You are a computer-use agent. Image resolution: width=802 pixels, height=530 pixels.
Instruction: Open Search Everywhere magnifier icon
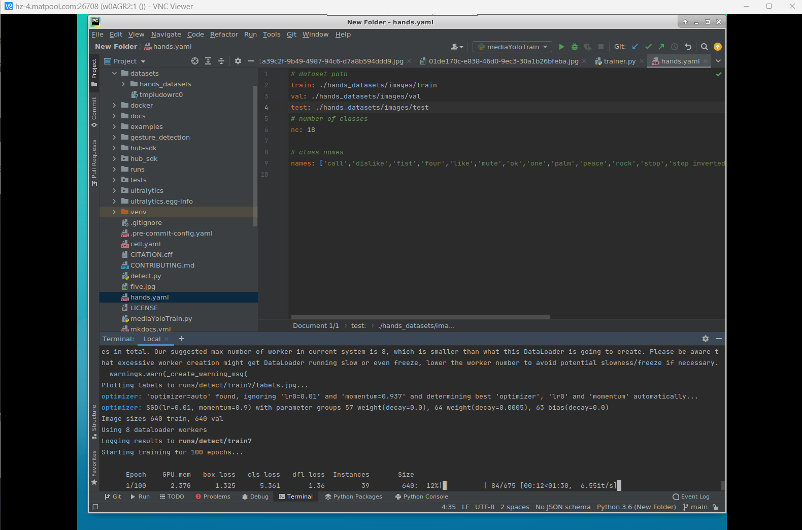pos(705,47)
